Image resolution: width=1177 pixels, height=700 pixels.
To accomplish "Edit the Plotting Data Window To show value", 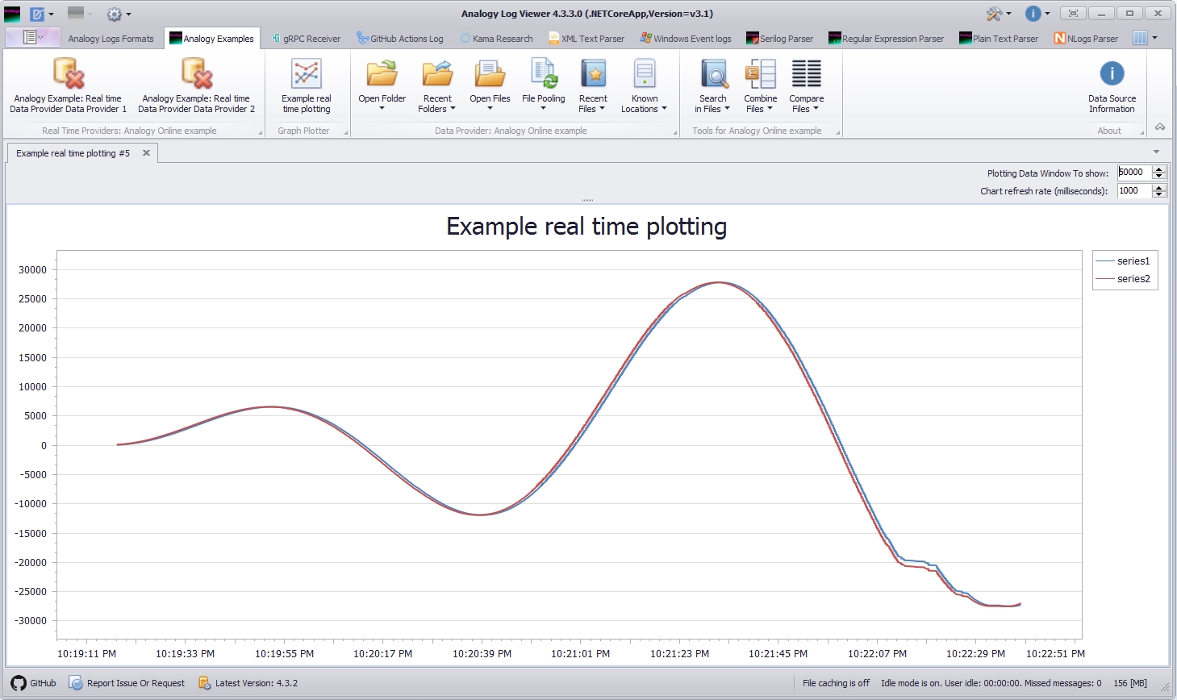I will [1135, 172].
